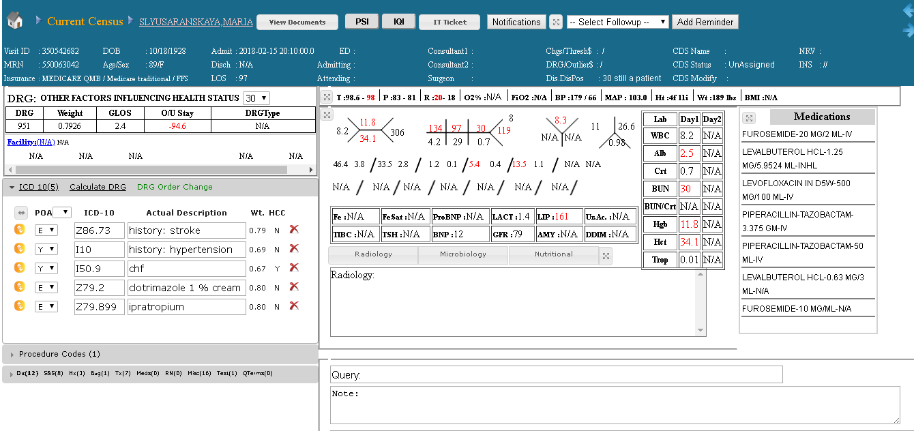
Task: Click the orange resequence icon beside Z86.73
Action: point(20,230)
